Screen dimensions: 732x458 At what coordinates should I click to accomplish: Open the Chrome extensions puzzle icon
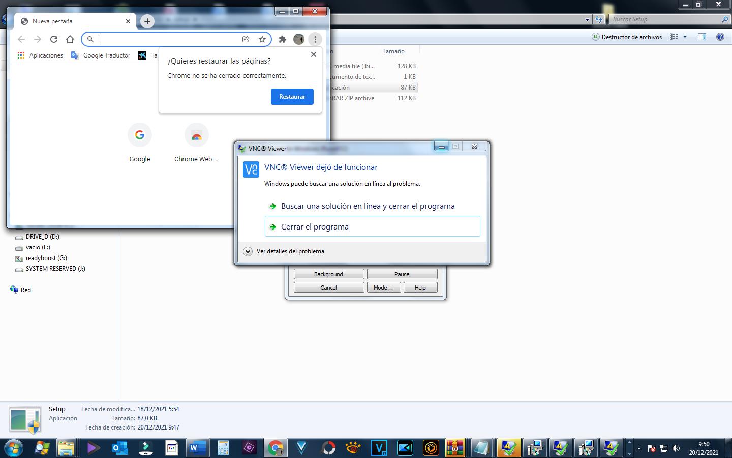click(283, 39)
